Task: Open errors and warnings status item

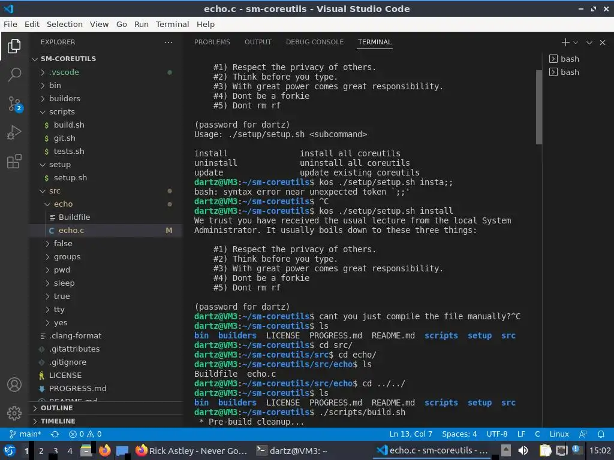Action: [85, 434]
